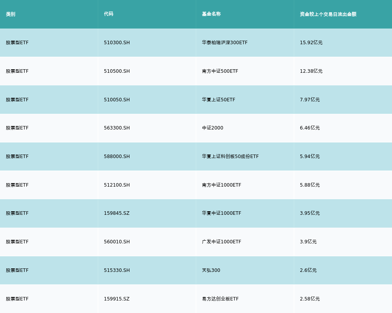
Task: Click the 南方中证500ETF fund name
Action: pos(220,71)
